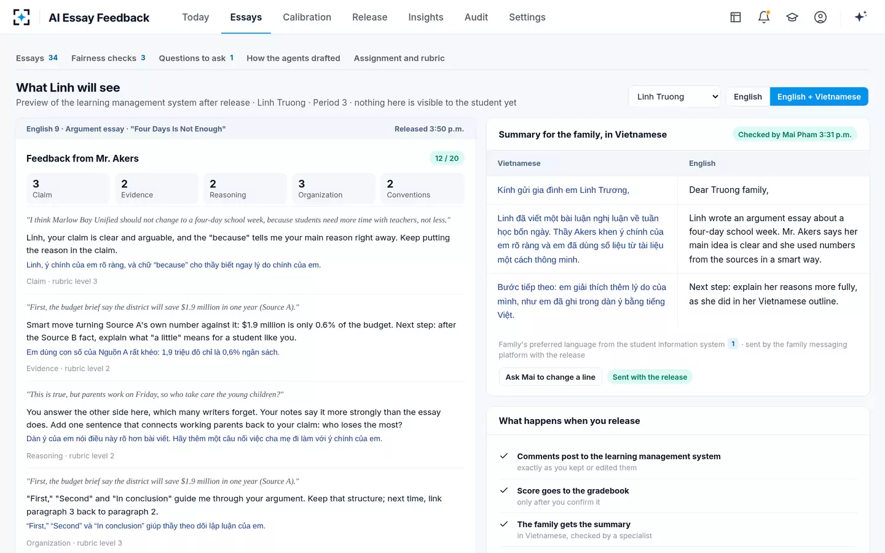Image resolution: width=885 pixels, height=553 pixels.
Task: Open the Fairness checks sub-tab
Action: click(x=108, y=58)
